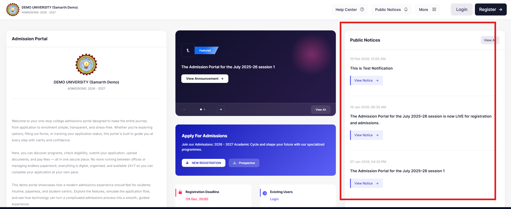Click the Login button in the header
The width and height of the screenshot is (511, 209).
click(x=462, y=10)
